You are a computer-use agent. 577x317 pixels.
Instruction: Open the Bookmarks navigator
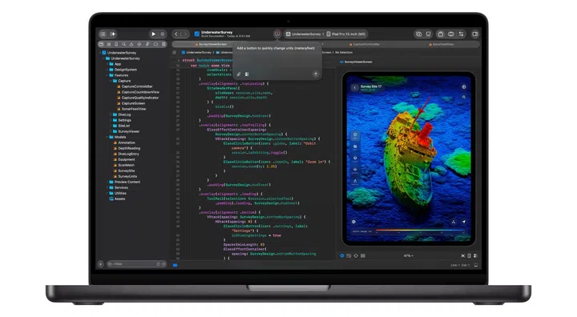116,44
